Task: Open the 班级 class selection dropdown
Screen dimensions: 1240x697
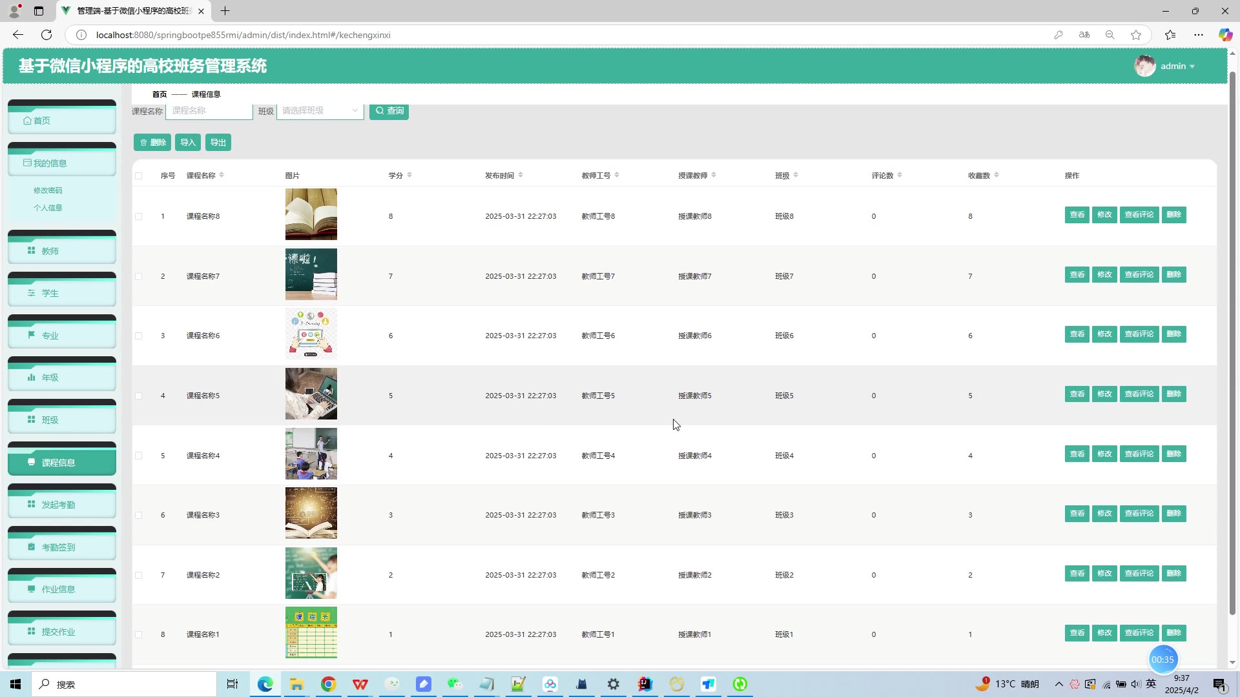Action: (x=320, y=111)
